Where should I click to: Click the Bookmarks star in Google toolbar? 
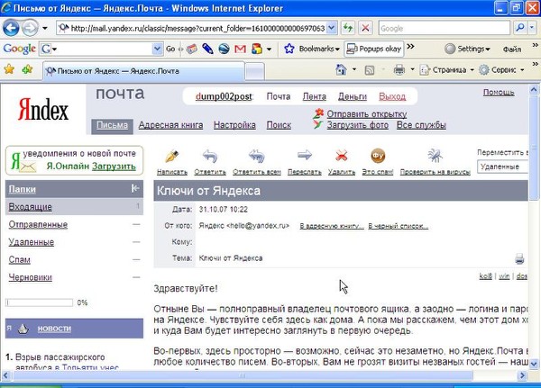point(289,49)
